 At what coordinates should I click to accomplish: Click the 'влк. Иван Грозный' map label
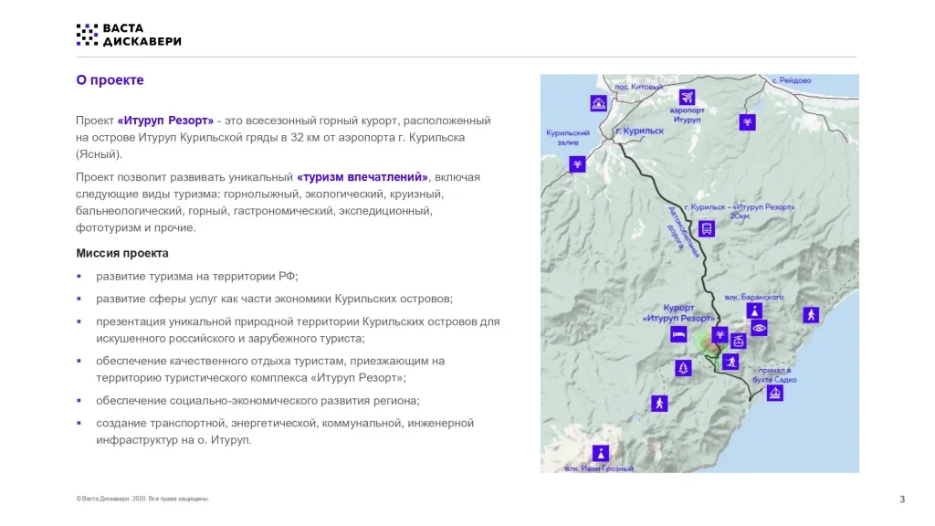(599, 468)
